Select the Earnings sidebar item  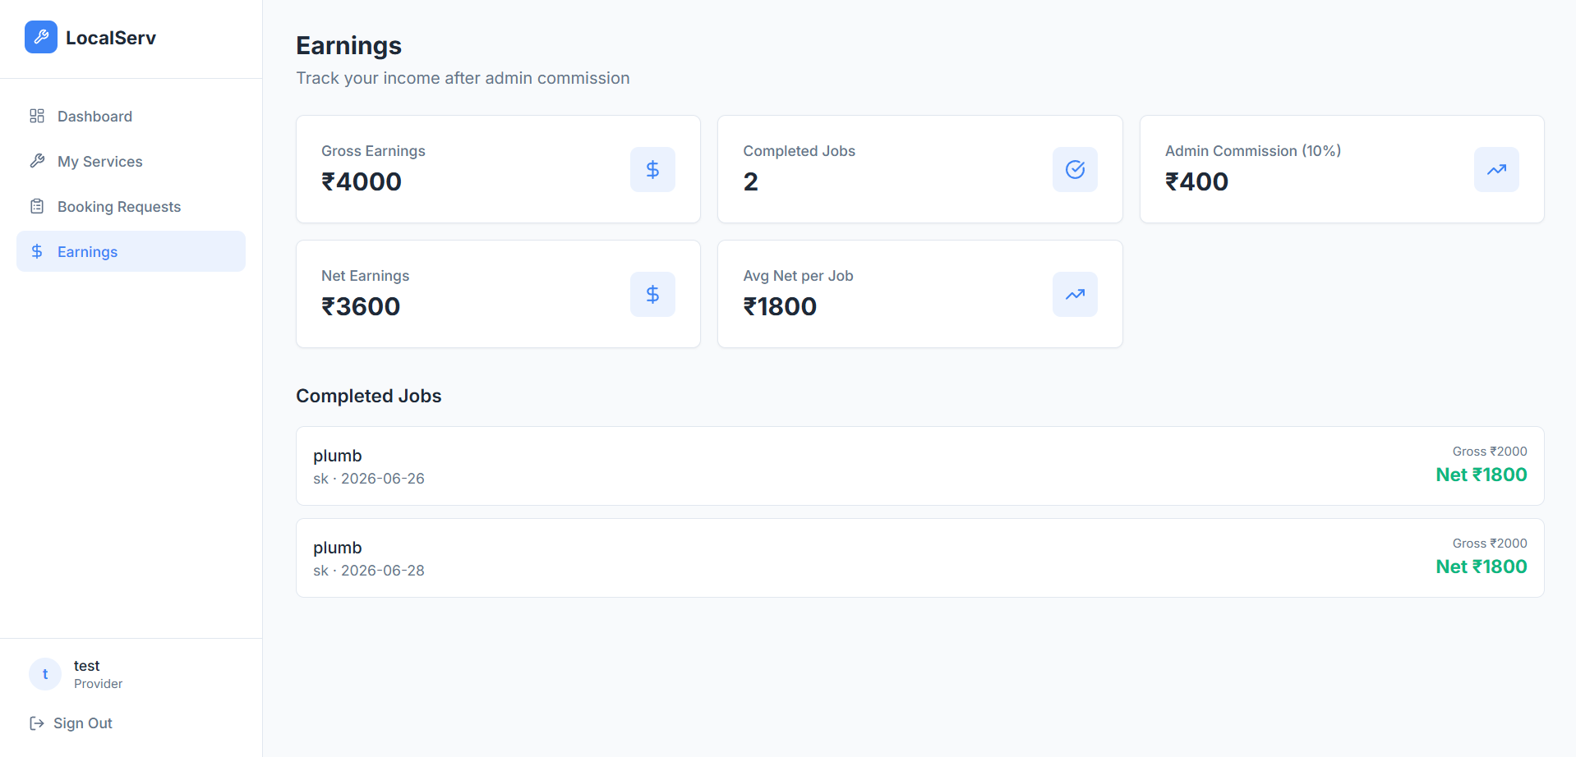coord(131,251)
